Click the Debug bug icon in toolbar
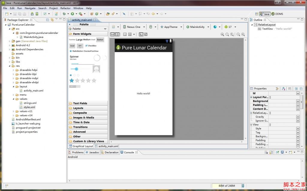Viewport: 307px width, 191px height. tap(64, 14)
